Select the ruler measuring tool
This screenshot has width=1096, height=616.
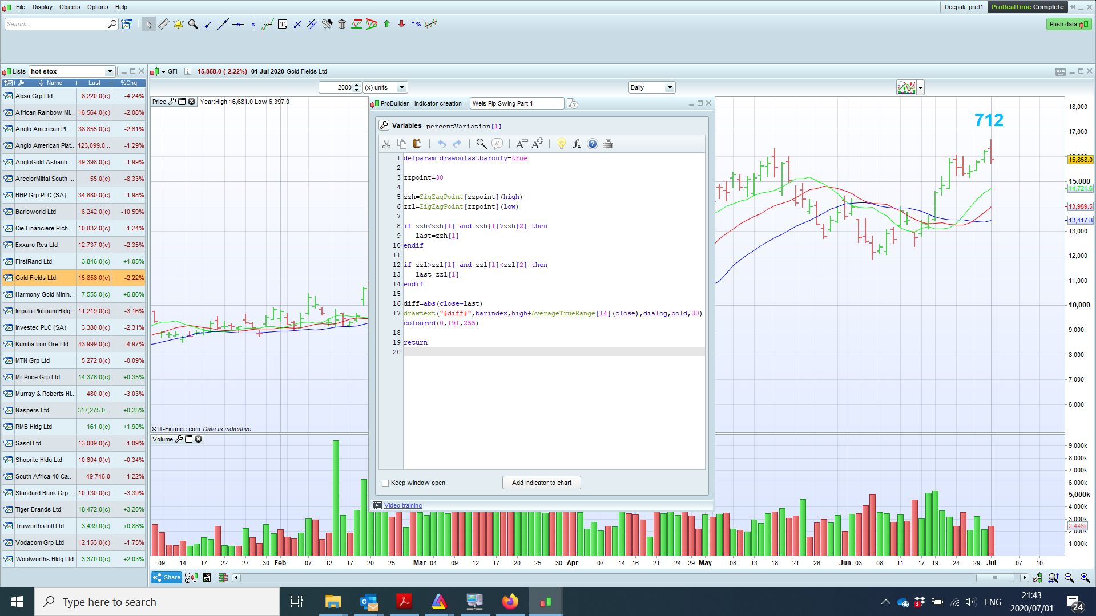[x=163, y=24]
